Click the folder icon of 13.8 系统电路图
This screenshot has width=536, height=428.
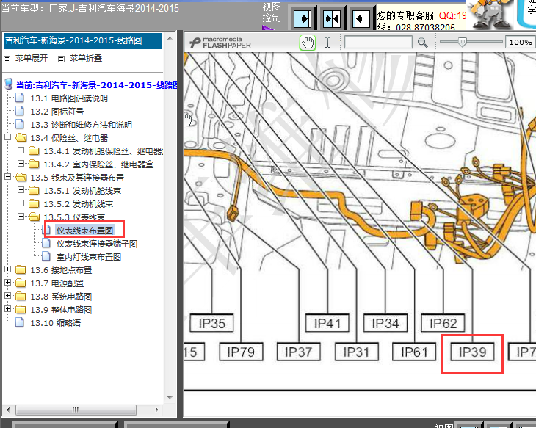[21, 296]
